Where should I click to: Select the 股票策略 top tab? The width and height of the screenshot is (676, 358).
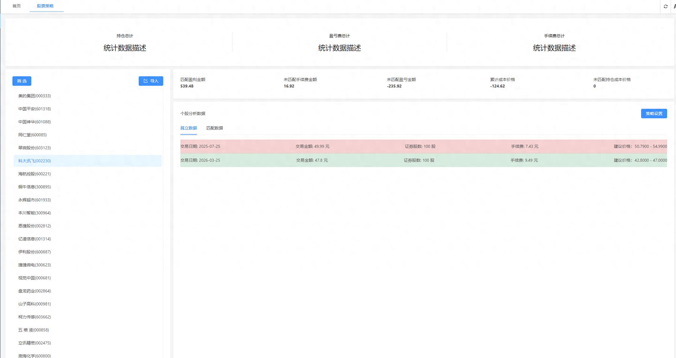click(45, 6)
